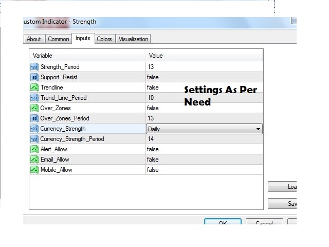Toggle the Over_Zones false value
The image size is (329, 247).
pyautogui.click(x=153, y=108)
